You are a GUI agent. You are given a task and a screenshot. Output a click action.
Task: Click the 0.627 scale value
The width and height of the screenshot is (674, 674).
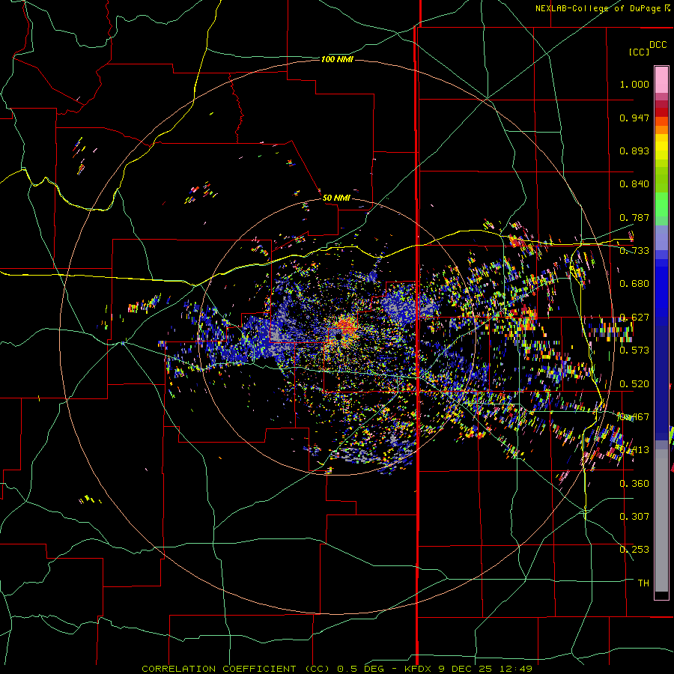(x=634, y=318)
